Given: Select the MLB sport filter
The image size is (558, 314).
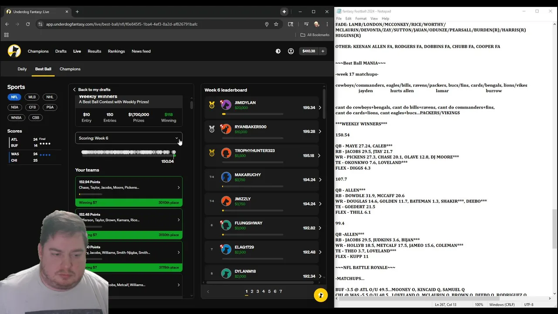Looking at the screenshot, I should 32,97.
